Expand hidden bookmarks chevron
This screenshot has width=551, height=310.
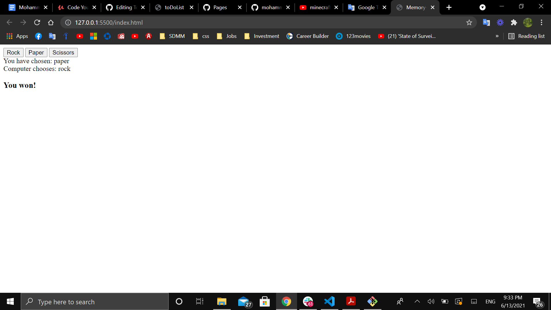(x=497, y=36)
